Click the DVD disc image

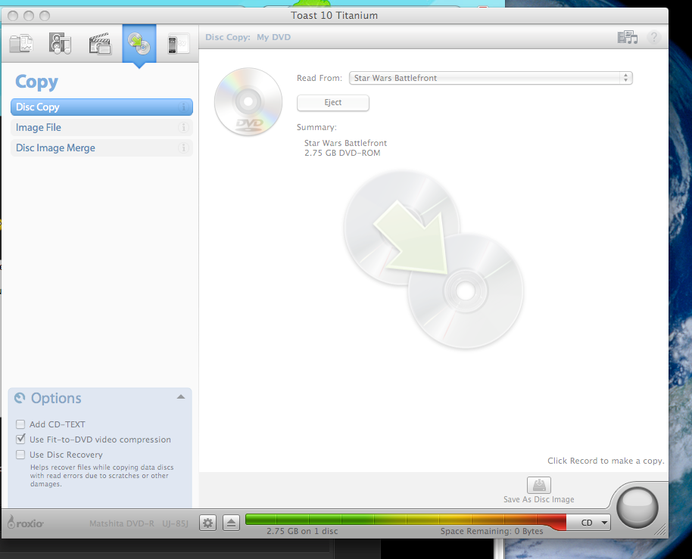[248, 102]
